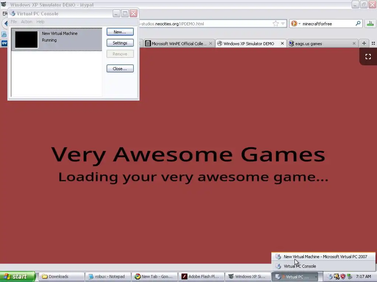Click the red security shield tray icon
Image resolution: width=377 pixels, height=282 pixels.
[x=343, y=276]
